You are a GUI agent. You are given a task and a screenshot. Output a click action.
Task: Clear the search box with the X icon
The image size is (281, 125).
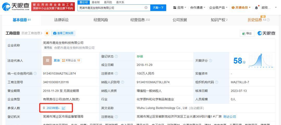pos(146,8)
